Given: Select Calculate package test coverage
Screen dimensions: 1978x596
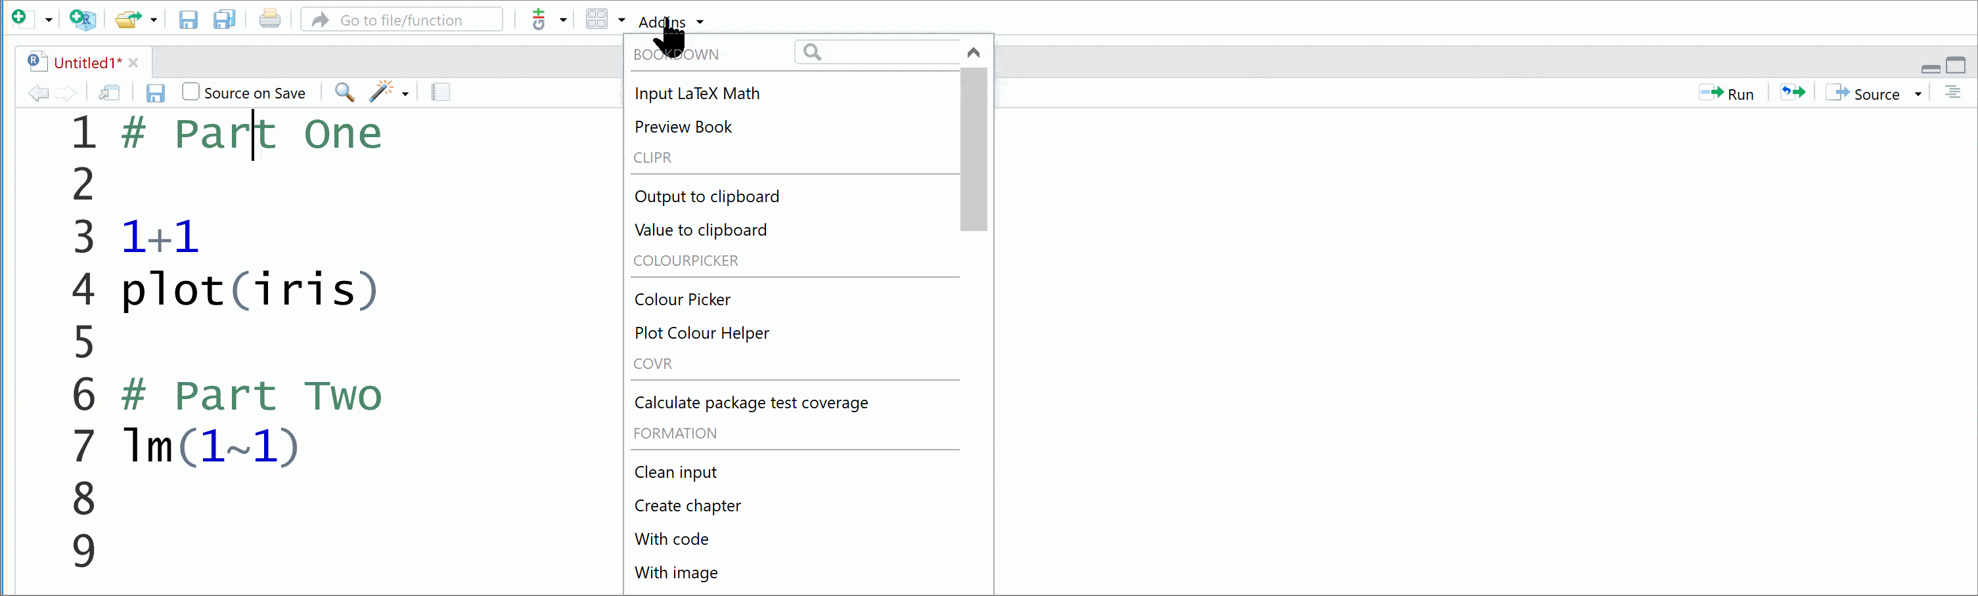Looking at the screenshot, I should (751, 403).
